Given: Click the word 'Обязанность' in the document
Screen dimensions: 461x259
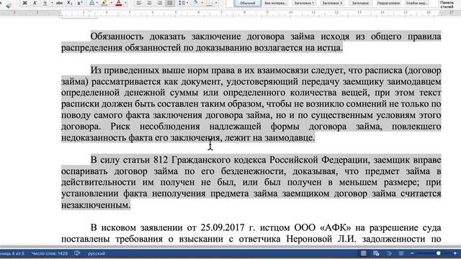Looking at the screenshot, I should coord(117,37).
